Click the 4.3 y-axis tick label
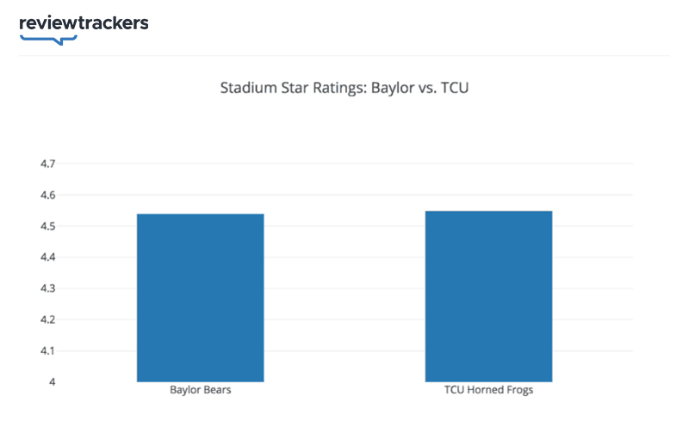The image size is (689, 433). (48, 288)
